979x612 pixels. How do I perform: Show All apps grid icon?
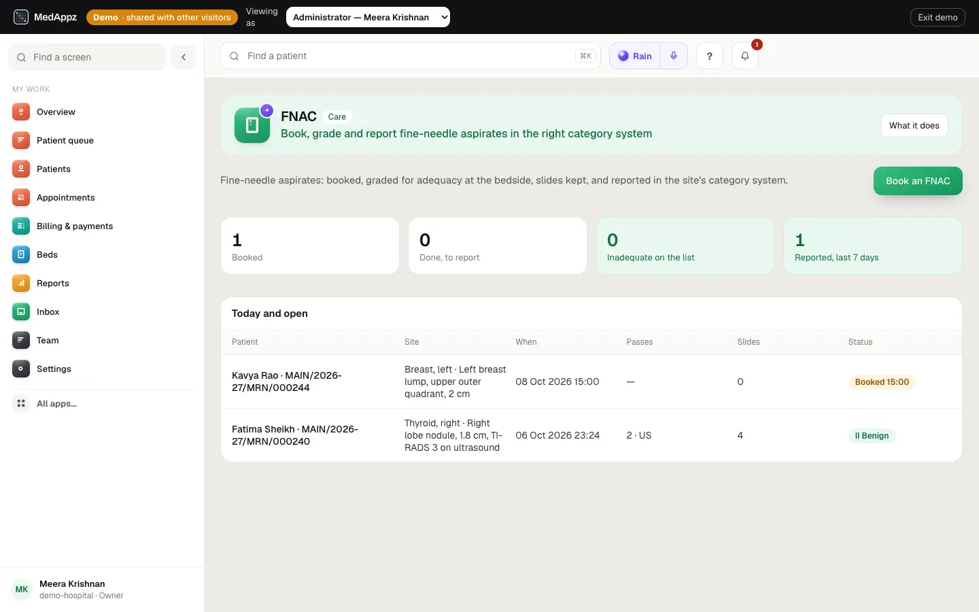click(21, 404)
